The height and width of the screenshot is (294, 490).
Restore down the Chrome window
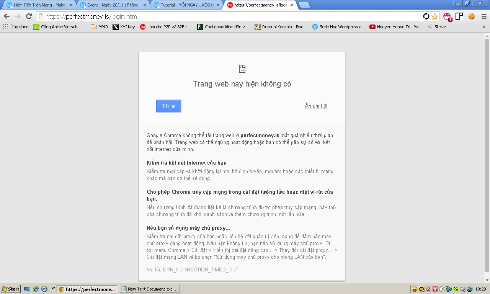(x=467, y=3)
